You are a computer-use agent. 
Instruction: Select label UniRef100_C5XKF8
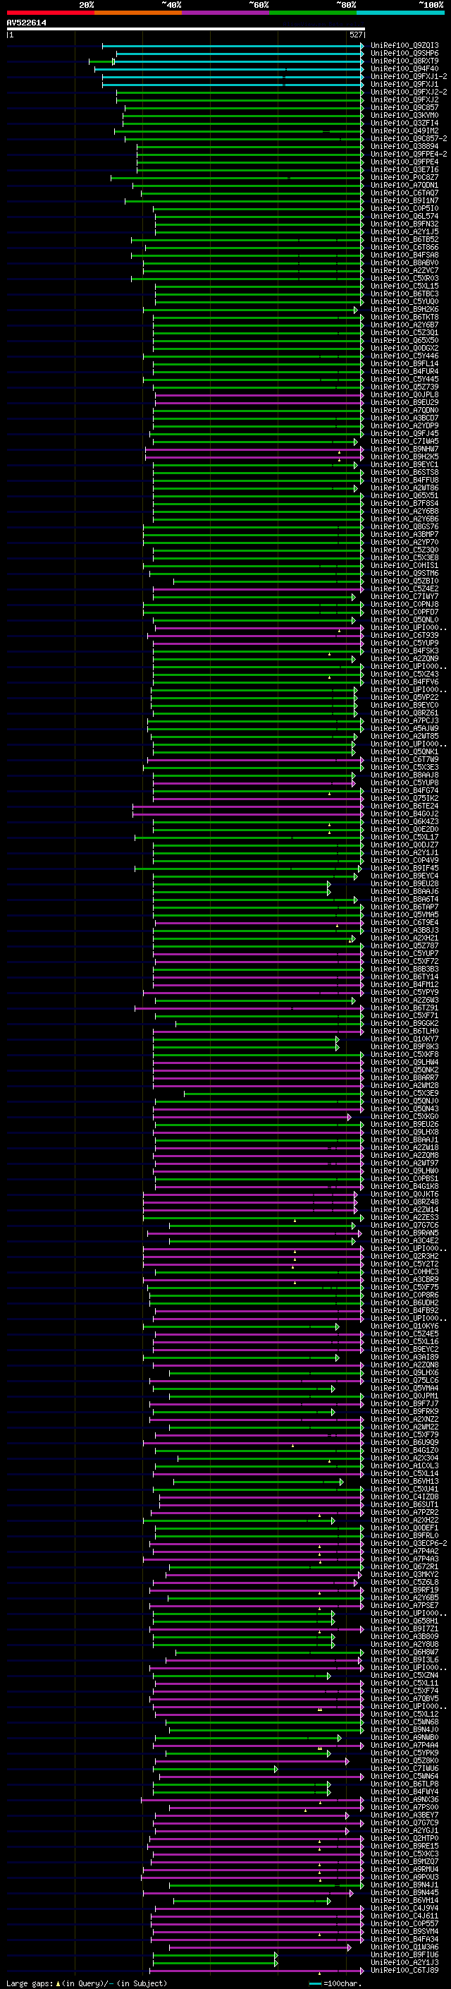(404, 1055)
